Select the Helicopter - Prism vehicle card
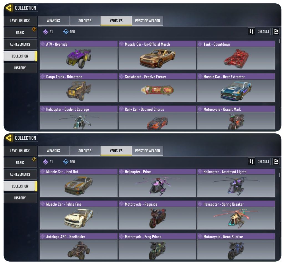The height and width of the screenshot is (265, 285). pos(157,183)
